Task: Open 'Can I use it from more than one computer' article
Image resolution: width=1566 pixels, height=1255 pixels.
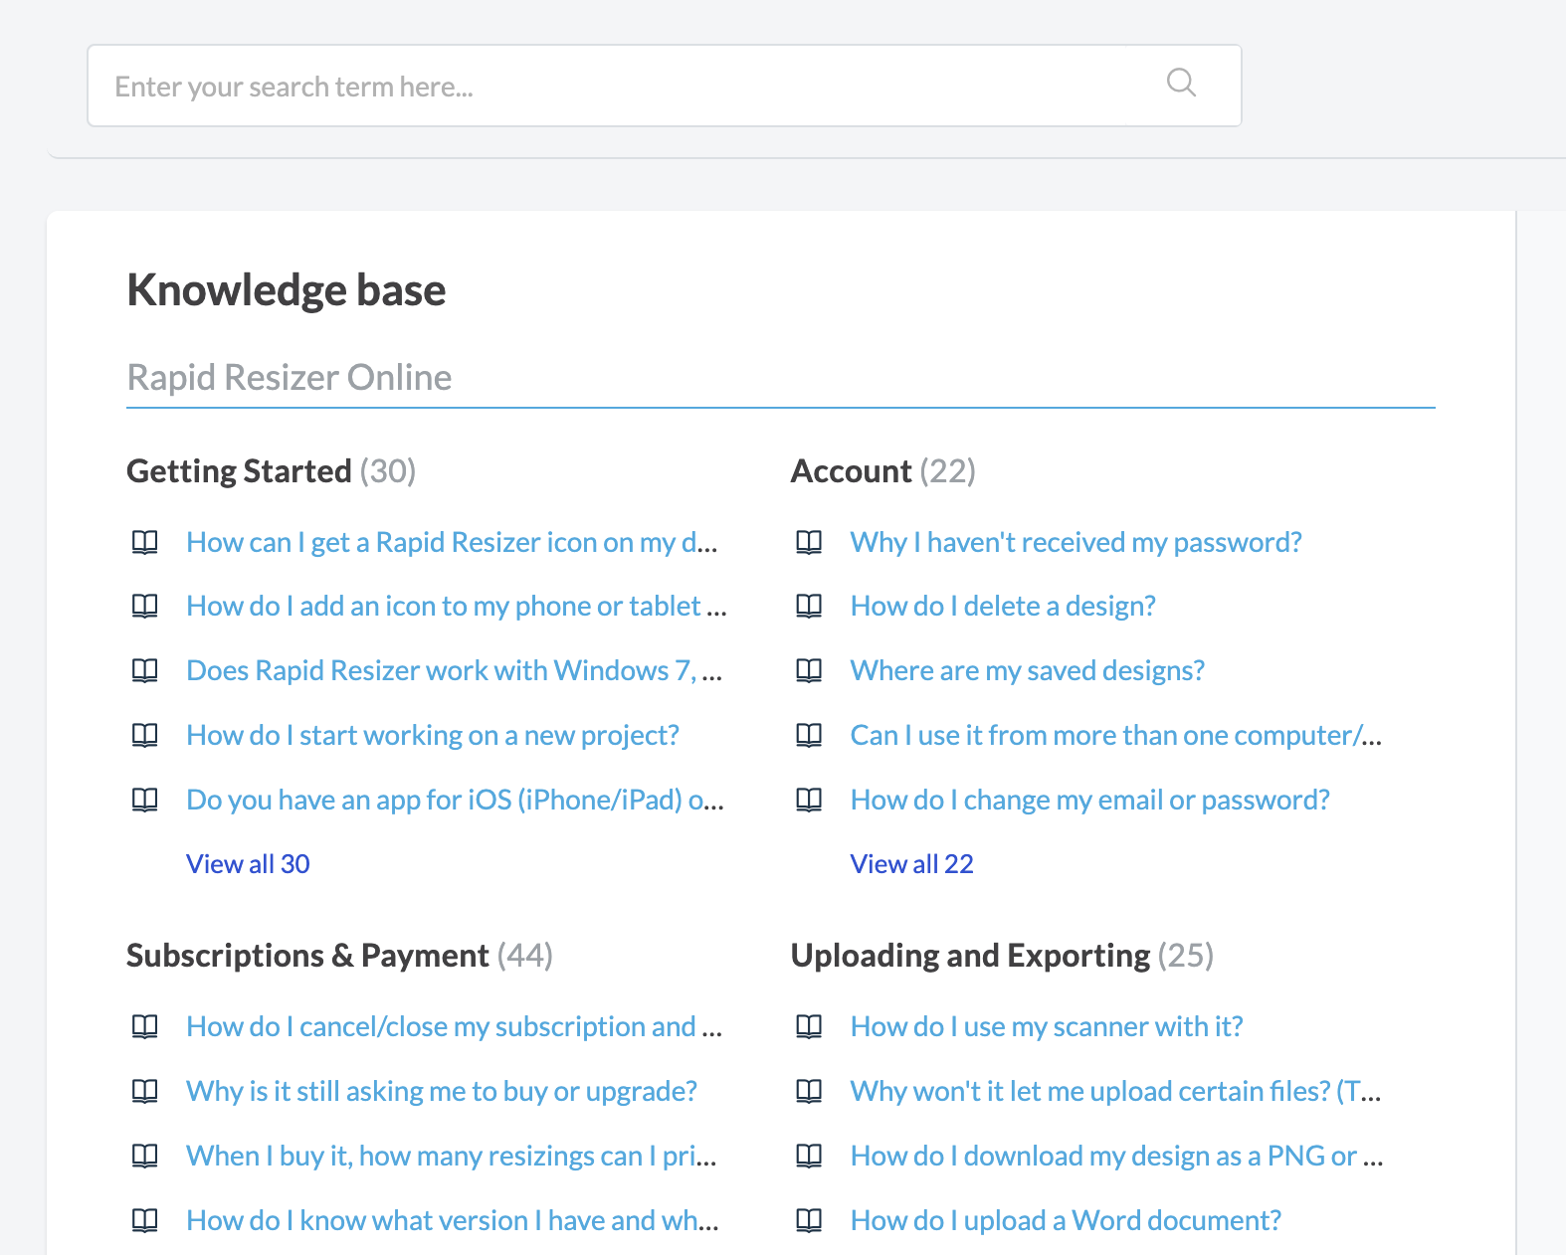Action: pyautogui.click(x=1116, y=735)
